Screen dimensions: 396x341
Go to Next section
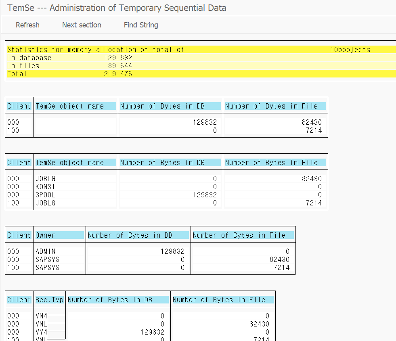coord(82,25)
